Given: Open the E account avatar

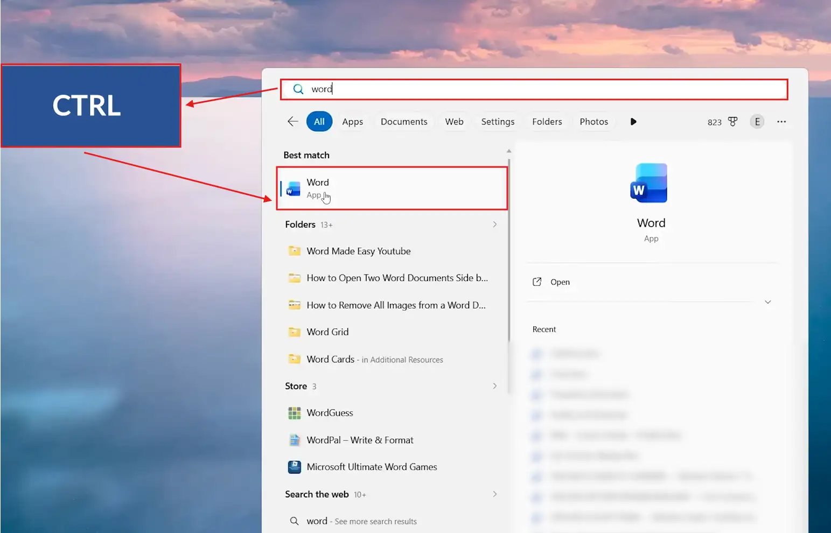Looking at the screenshot, I should click(757, 122).
